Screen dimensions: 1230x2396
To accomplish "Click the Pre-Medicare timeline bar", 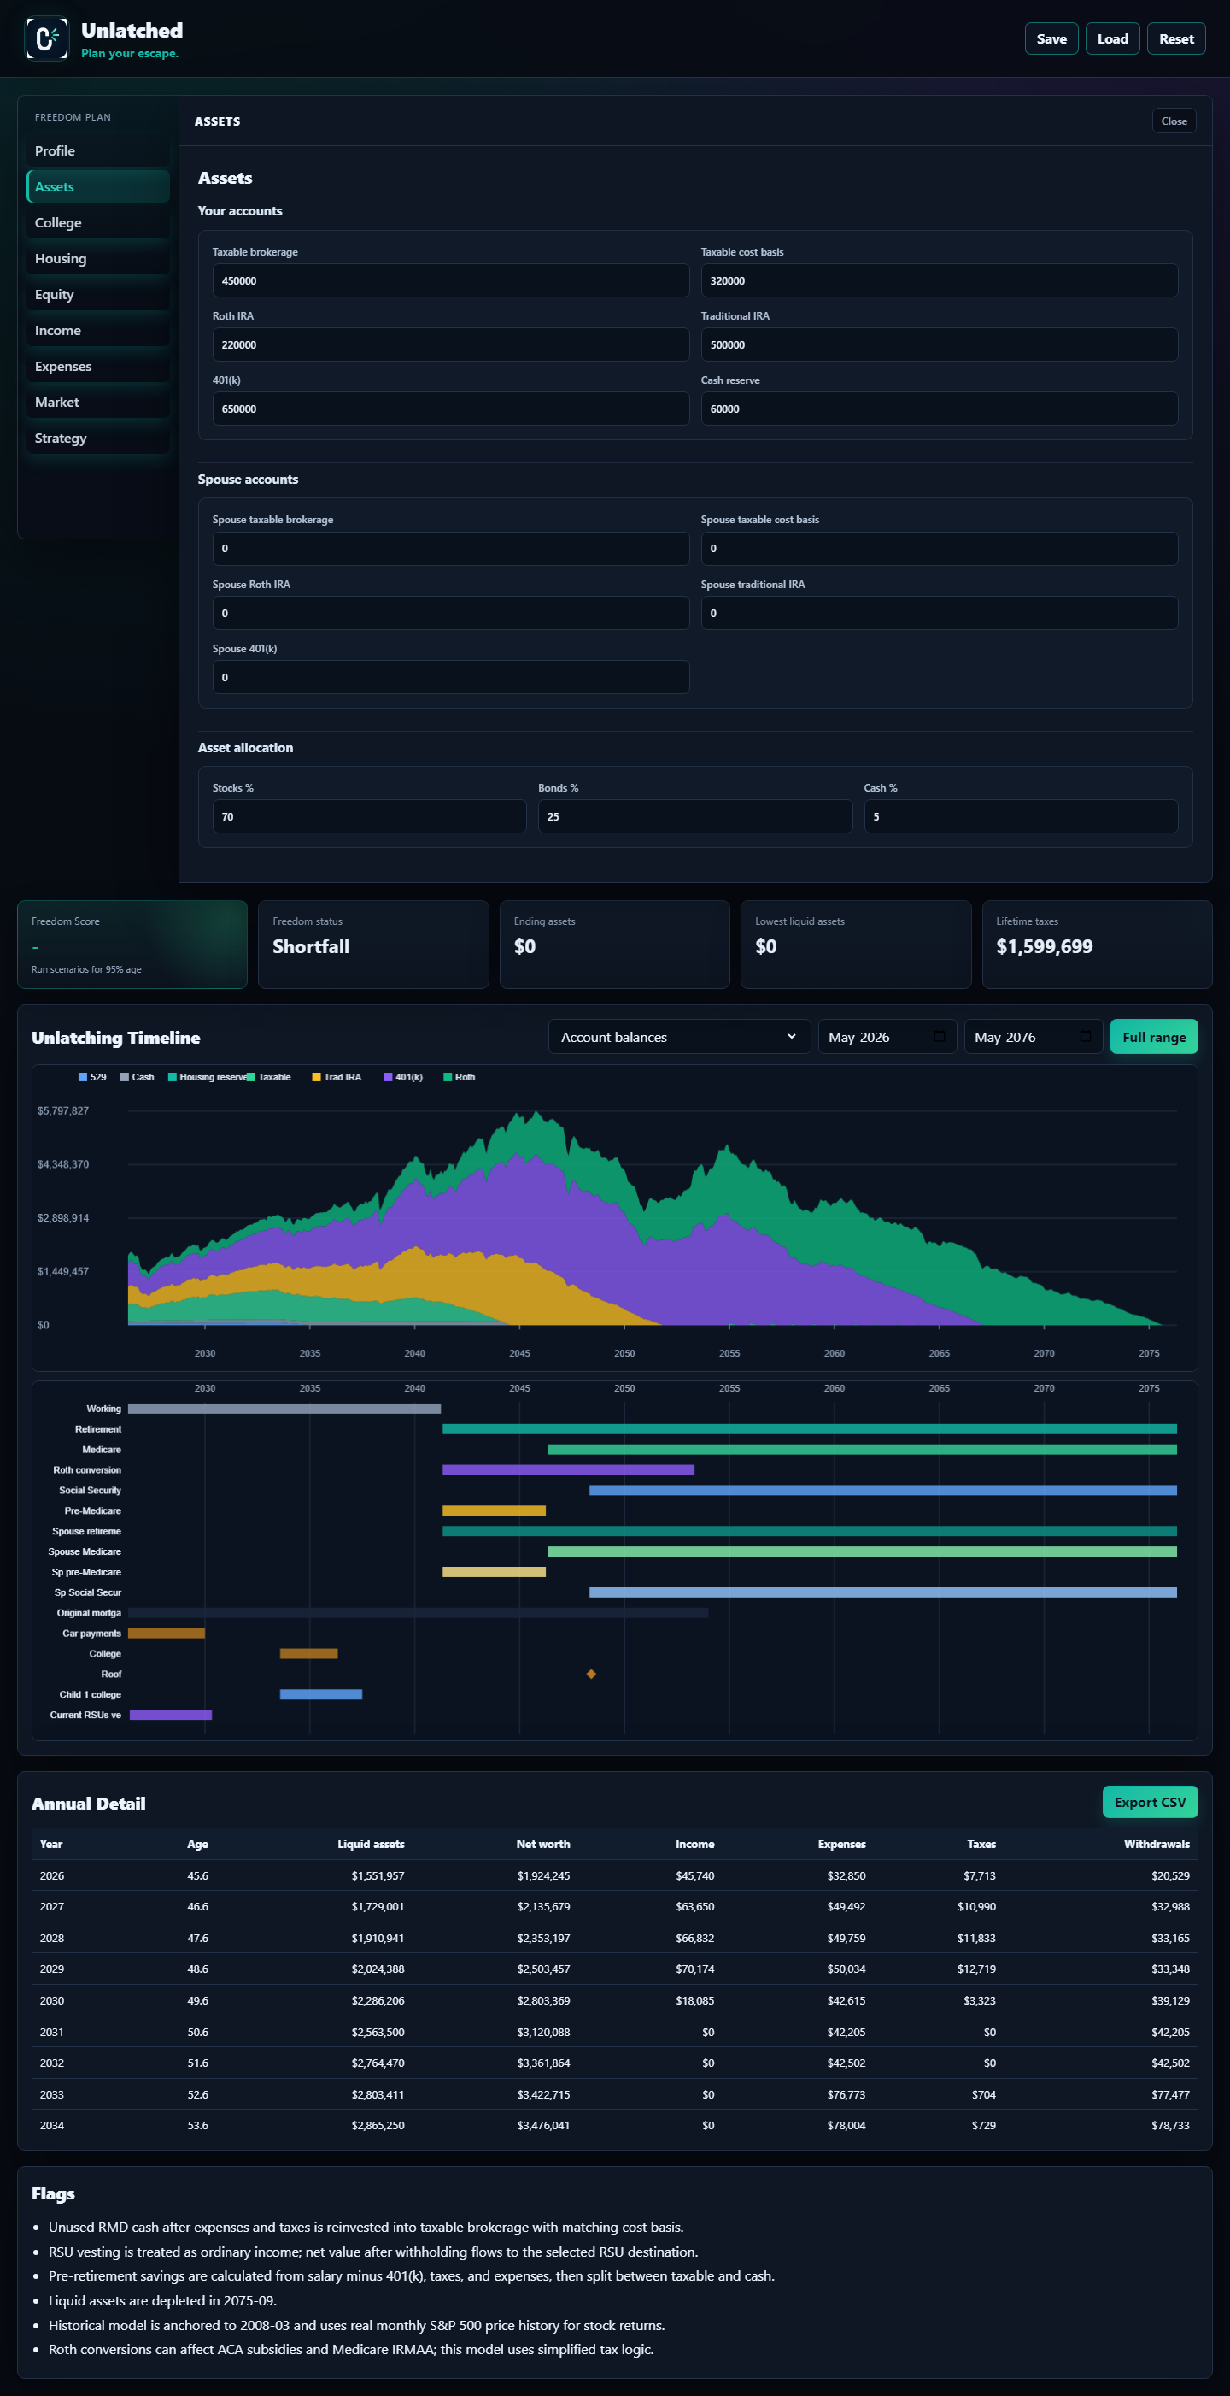I will pyautogui.click(x=494, y=1510).
